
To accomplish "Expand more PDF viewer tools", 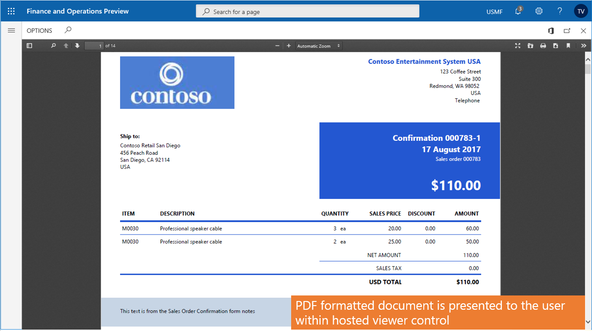I will [x=583, y=46].
